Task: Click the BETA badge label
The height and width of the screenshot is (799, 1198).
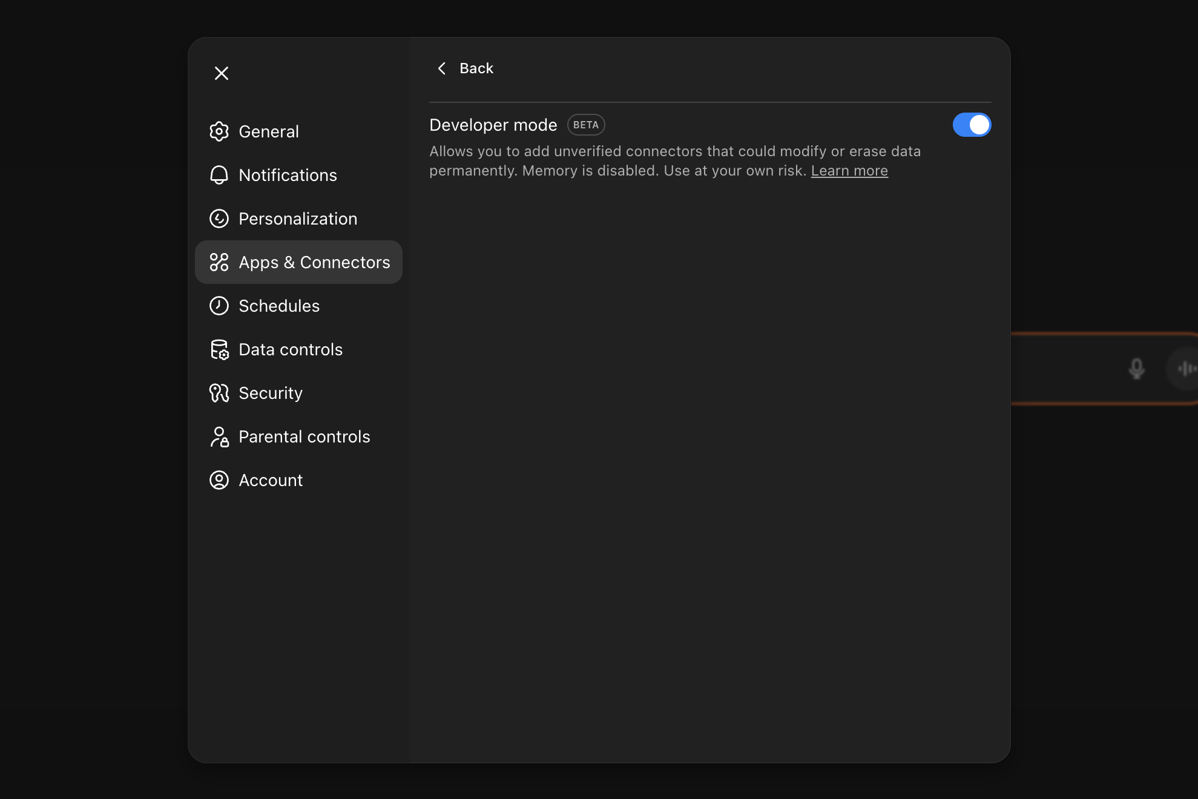Action: 585,125
